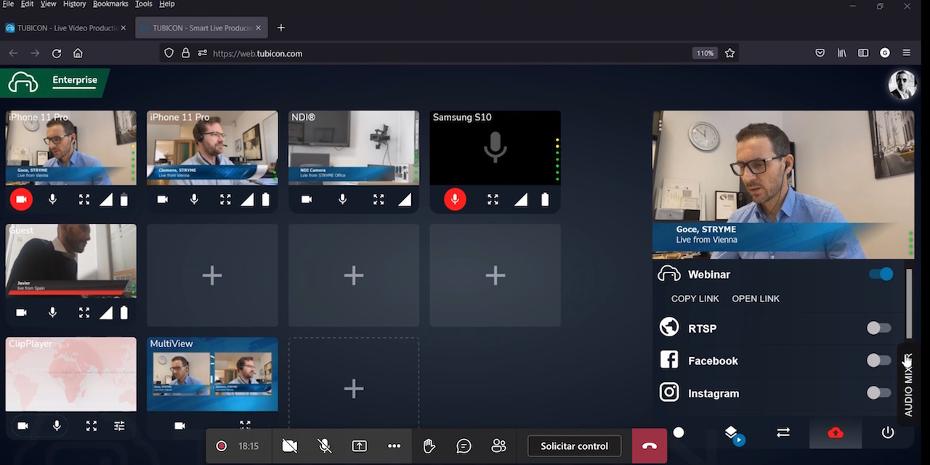
Task: Mute the microphone on Goce's iPhone 11 Pro tile
Action: (x=52, y=199)
